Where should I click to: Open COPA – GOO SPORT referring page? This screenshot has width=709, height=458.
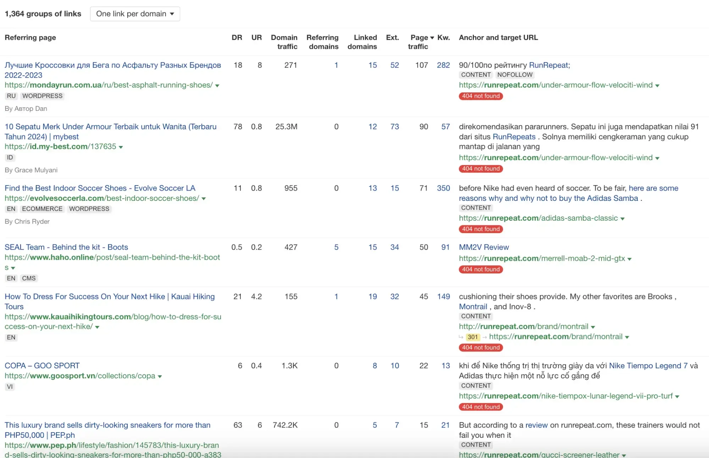[x=42, y=366]
